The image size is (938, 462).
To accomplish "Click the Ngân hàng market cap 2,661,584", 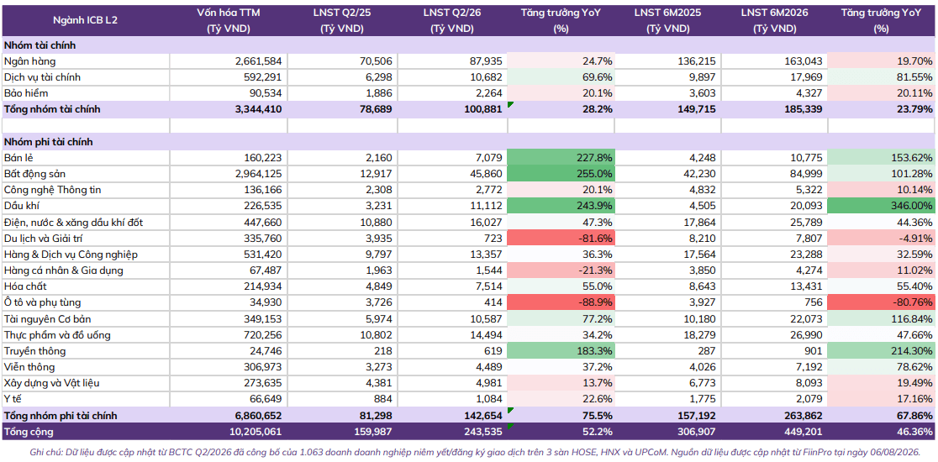I will [x=258, y=61].
